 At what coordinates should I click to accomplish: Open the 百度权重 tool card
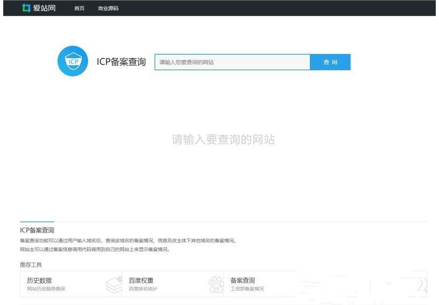(173, 284)
